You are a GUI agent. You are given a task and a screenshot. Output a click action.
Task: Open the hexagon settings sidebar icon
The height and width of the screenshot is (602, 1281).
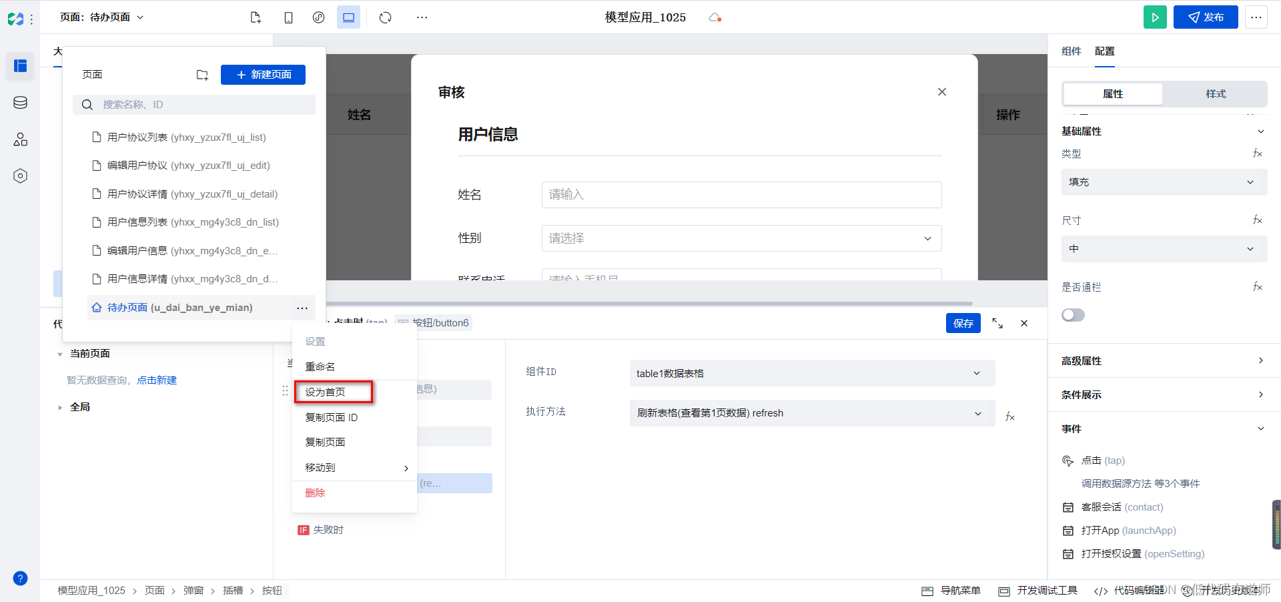(20, 176)
